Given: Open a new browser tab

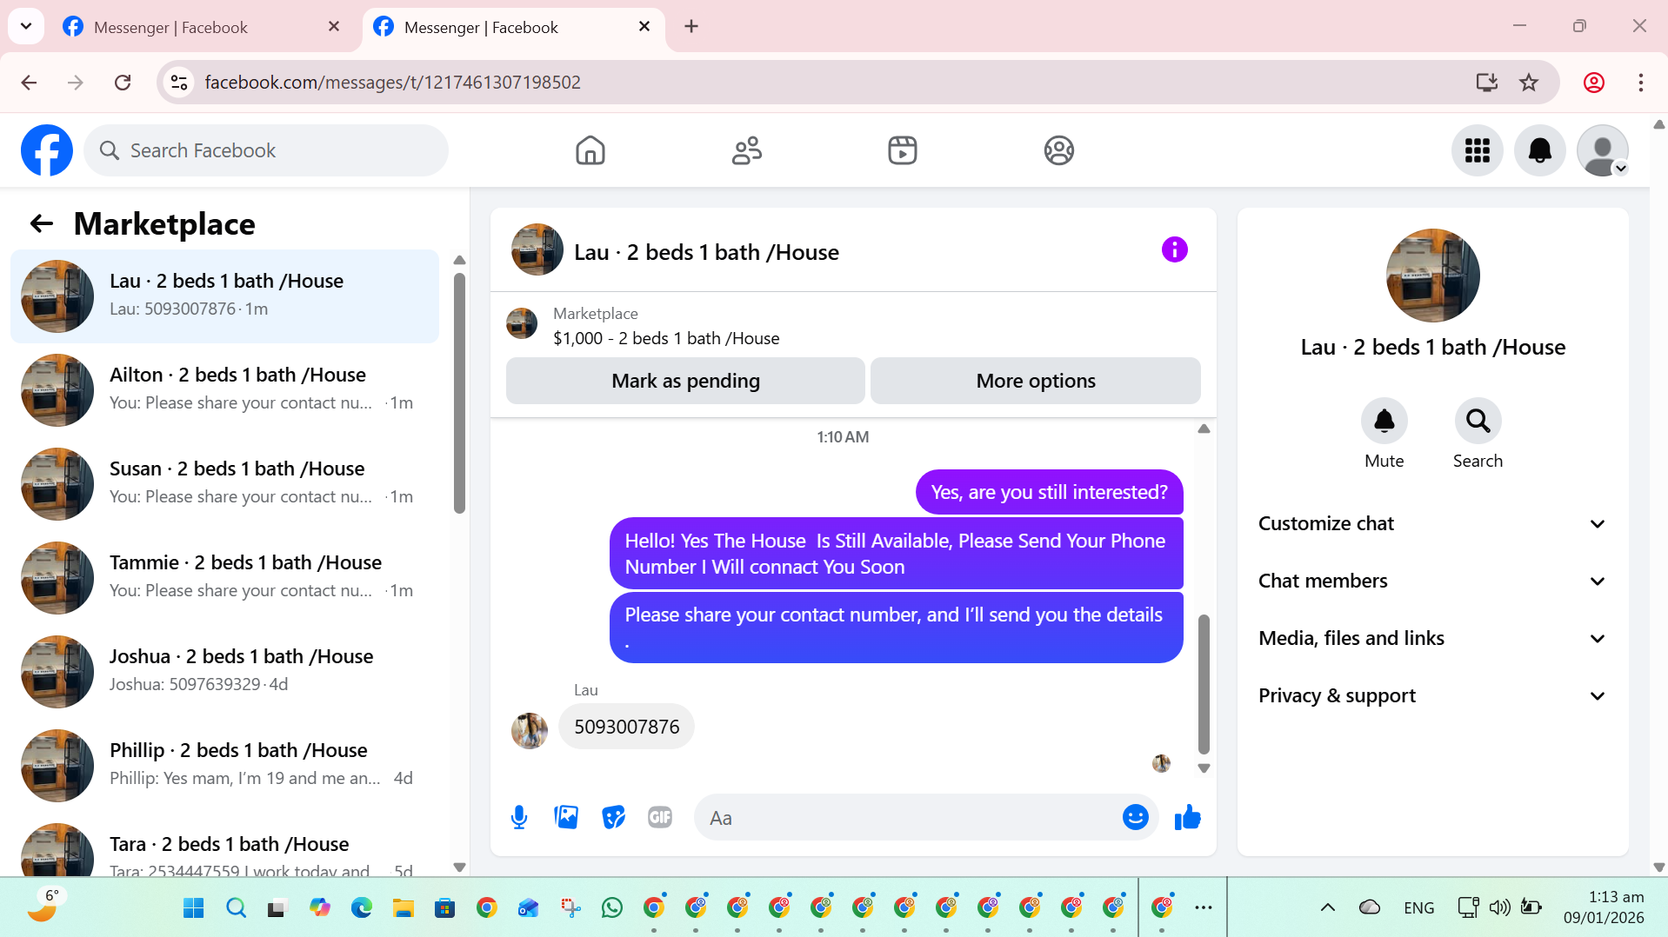Looking at the screenshot, I should (x=691, y=27).
